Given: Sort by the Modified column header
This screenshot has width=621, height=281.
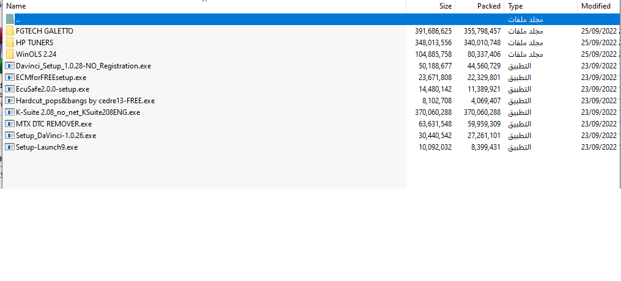Looking at the screenshot, I should coord(595,6).
